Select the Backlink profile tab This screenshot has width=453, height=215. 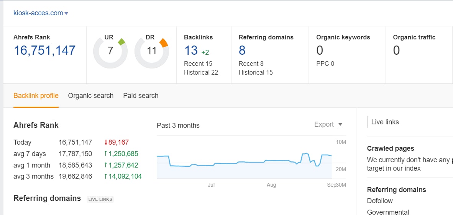[x=36, y=96]
